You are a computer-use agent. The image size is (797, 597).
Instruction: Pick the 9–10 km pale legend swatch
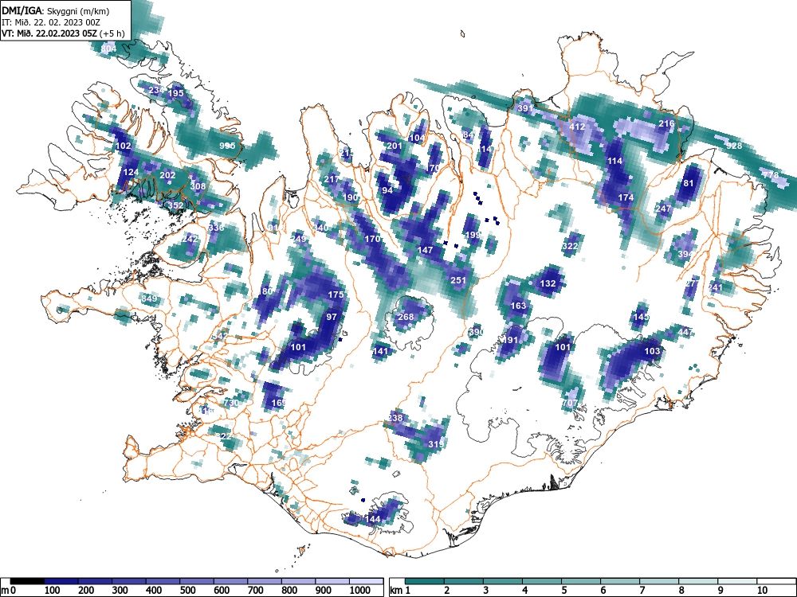pos(737,581)
